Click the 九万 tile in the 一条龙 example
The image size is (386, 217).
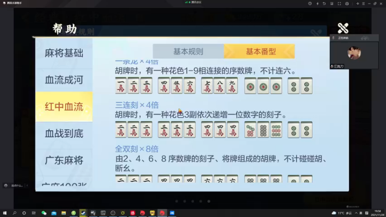232,86
